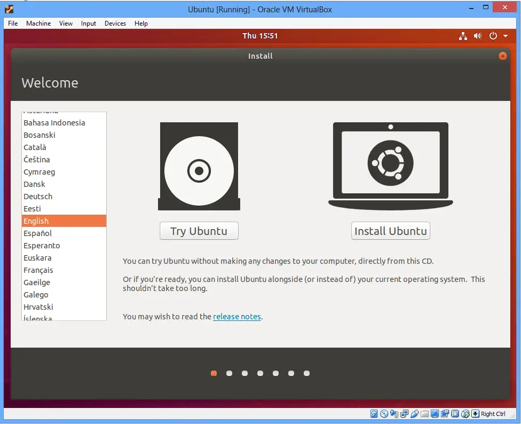Click the Thu 15:51 clock
521x424 pixels.
coord(260,36)
